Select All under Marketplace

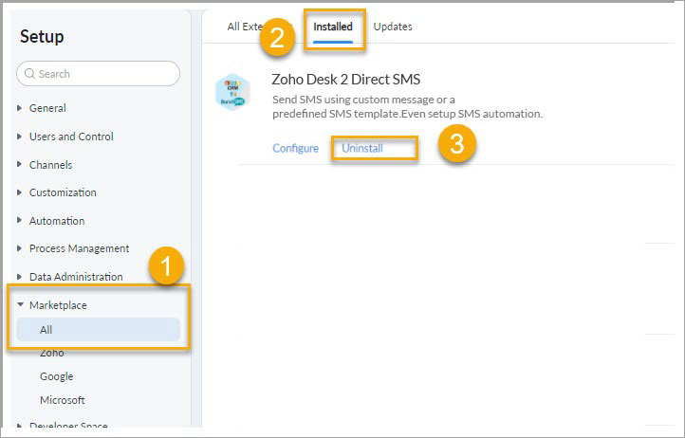point(99,330)
